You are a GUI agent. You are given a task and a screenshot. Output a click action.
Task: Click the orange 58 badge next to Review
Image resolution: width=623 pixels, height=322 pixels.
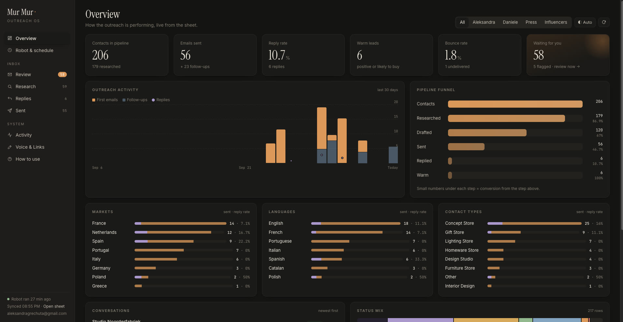[x=62, y=74]
